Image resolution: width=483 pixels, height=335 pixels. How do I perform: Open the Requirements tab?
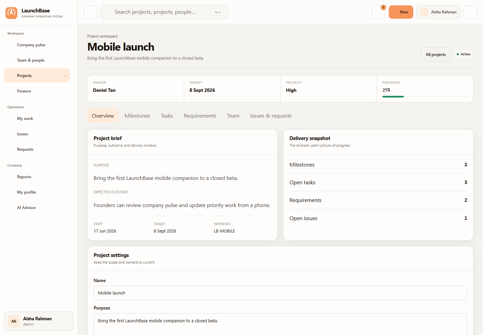[200, 116]
